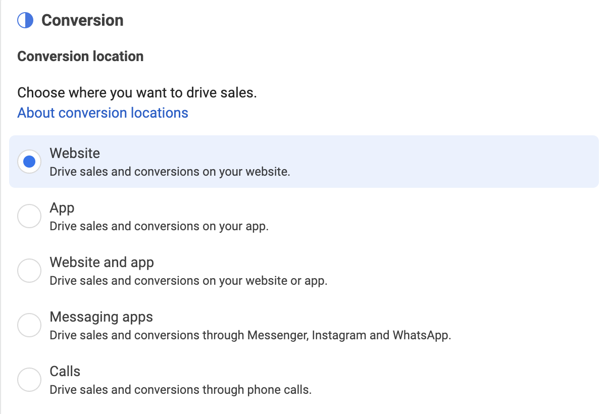
Task: Click the Messaging apps option label
Action: coord(101,317)
